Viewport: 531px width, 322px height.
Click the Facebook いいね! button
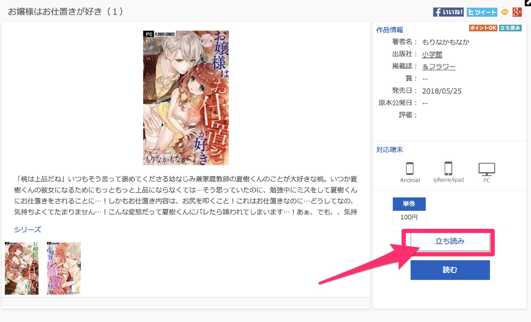[448, 12]
